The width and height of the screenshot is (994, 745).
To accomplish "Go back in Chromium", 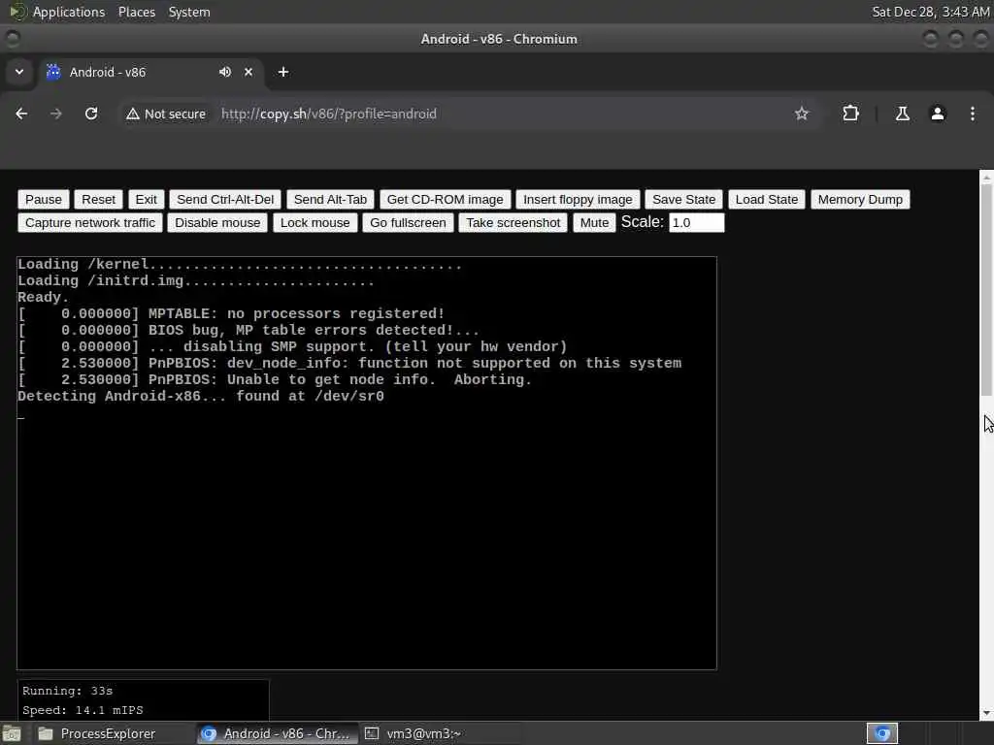I will (21, 113).
